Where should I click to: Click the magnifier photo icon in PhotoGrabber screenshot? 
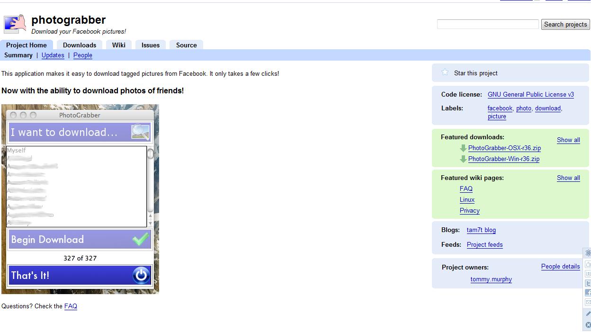tap(140, 132)
